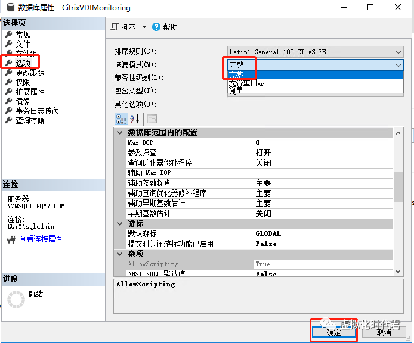The width and height of the screenshot is (414, 343).
Task: Click the wrench icon beside 查询存储
Action: point(9,120)
